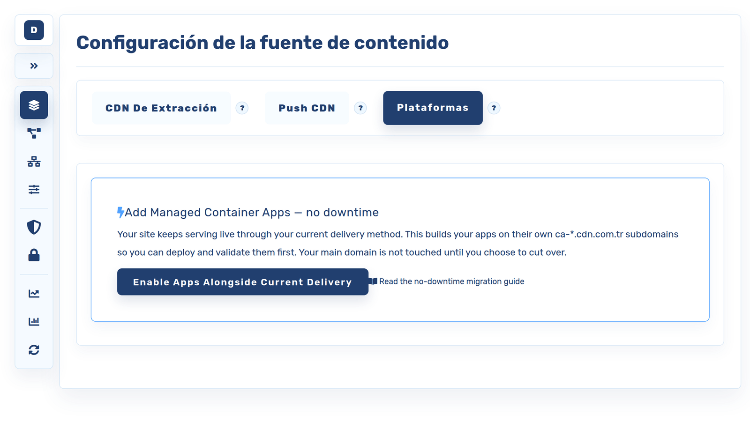
Task: Open the shield security sidebar icon
Action: [x=34, y=227]
